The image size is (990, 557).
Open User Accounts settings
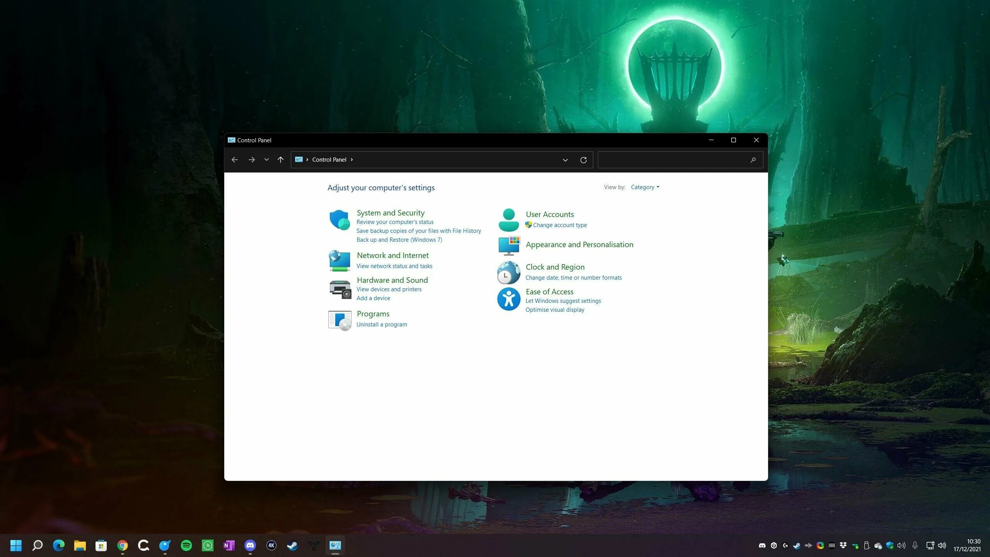pos(550,214)
